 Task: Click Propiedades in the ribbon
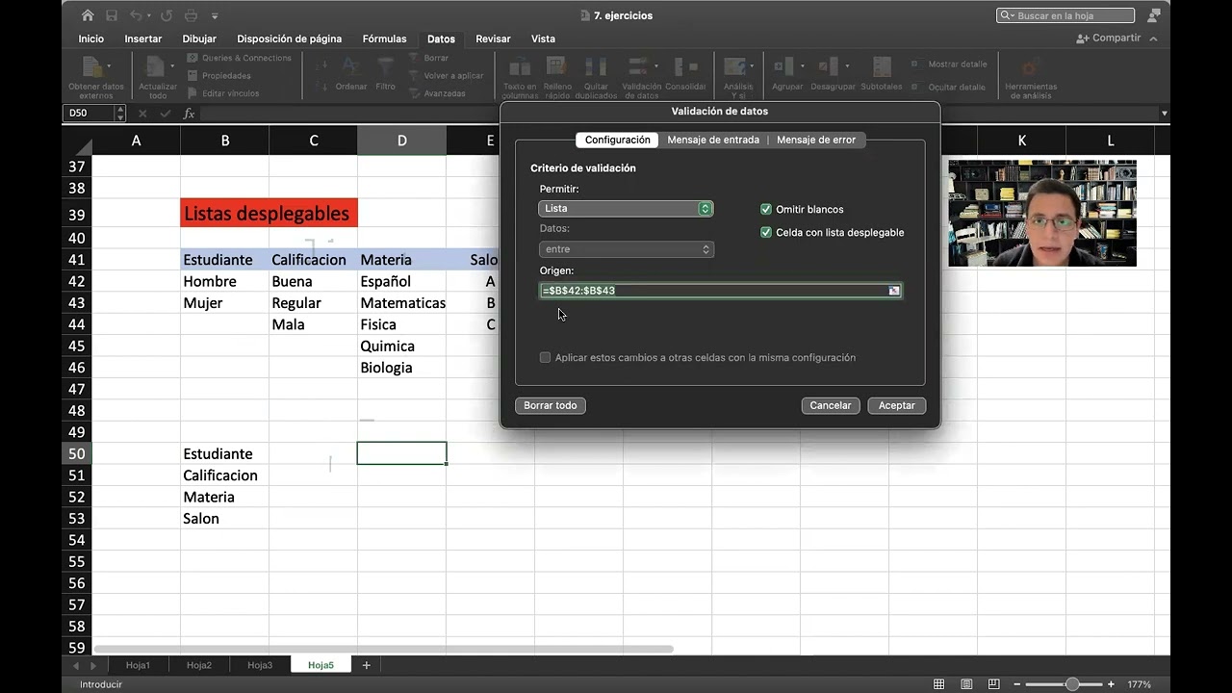(x=218, y=75)
